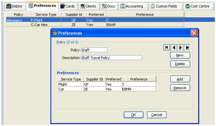Click the EBAR preference cell
Screen dimensions: 216x126
[145, 25]
